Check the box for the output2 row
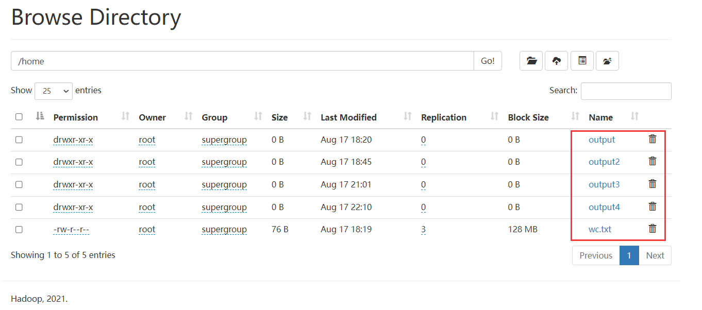The image size is (702, 310). pos(19,162)
